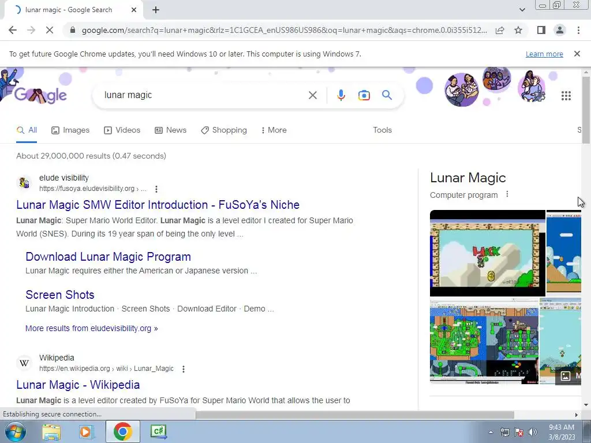The width and height of the screenshot is (591, 443).
Task: Bookmark this page with star icon
Action: (518, 30)
